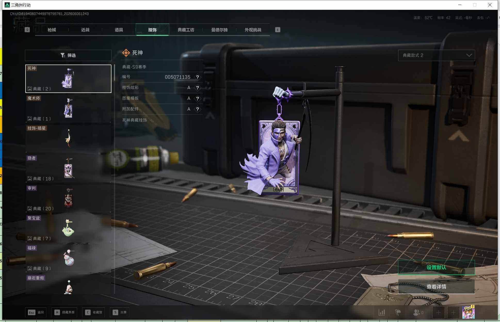Screen dimensions: 500x322
Task: Click the flag icon in bottom bar
Action: [x=398, y=312]
